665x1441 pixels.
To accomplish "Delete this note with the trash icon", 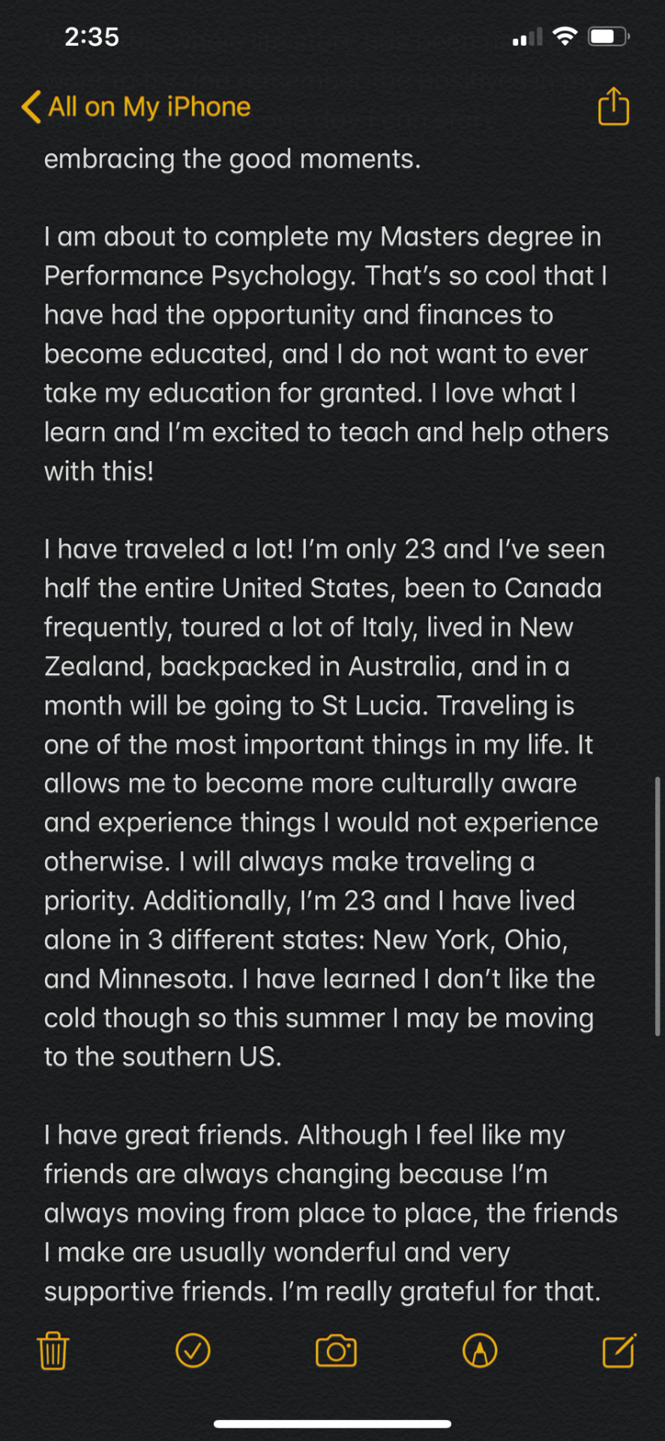I will click(x=53, y=1350).
